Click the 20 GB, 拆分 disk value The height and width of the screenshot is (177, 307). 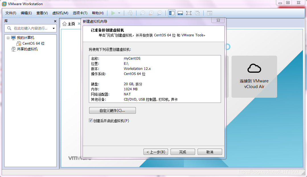tap(133, 84)
